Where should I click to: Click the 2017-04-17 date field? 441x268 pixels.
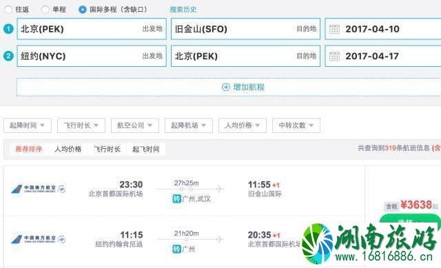coord(383,56)
